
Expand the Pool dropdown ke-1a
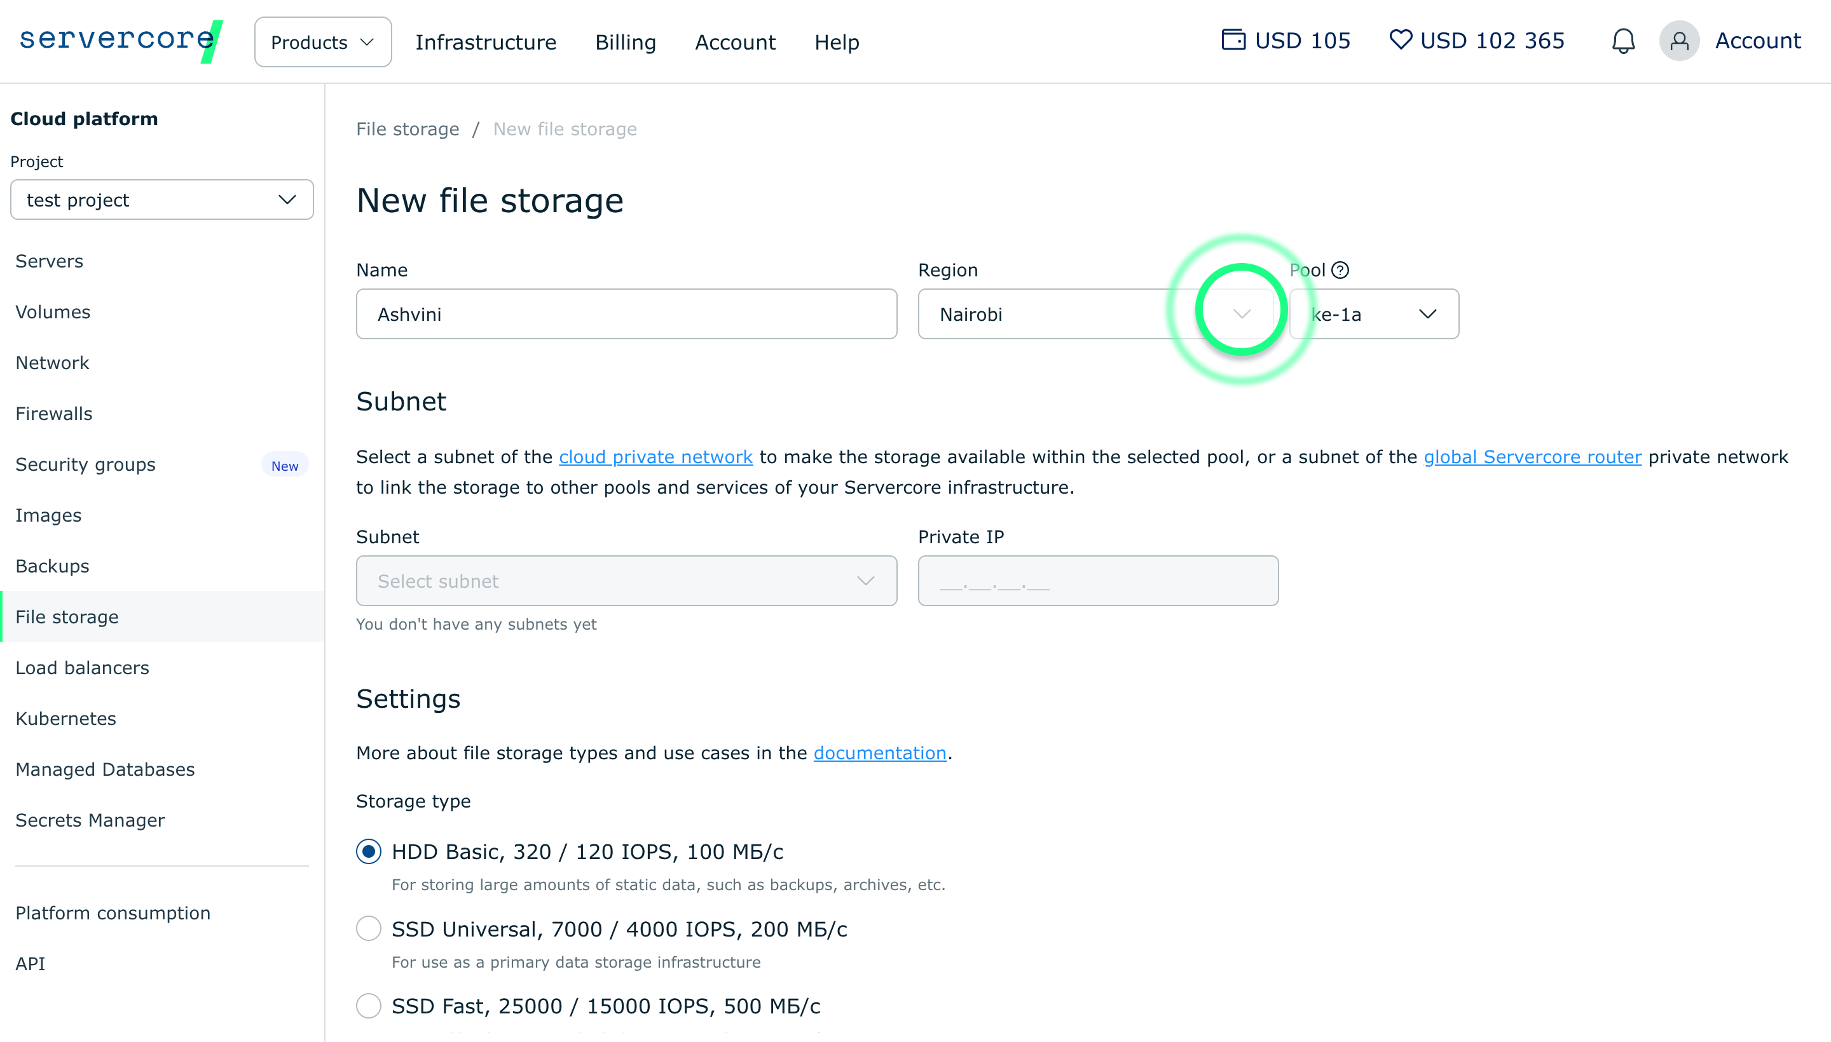coord(1373,314)
